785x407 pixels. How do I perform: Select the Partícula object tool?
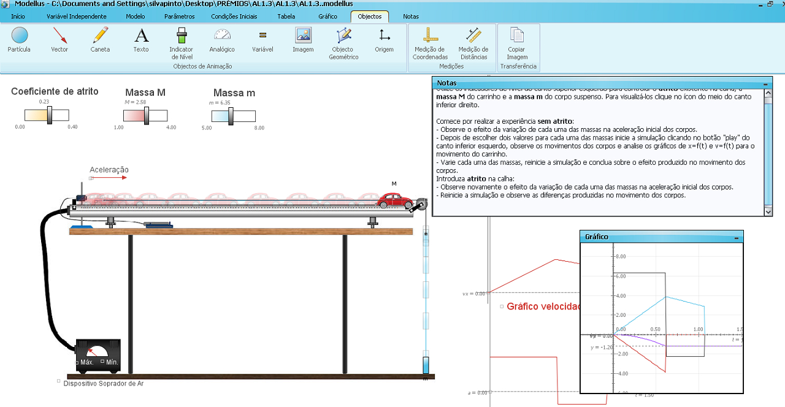pyautogui.click(x=19, y=40)
